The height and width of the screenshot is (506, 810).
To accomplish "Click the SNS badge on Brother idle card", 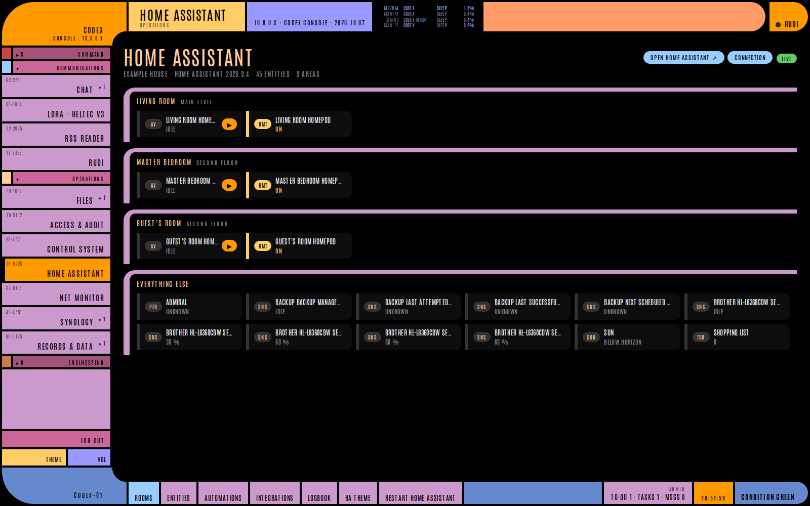I will [x=701, y=307].
